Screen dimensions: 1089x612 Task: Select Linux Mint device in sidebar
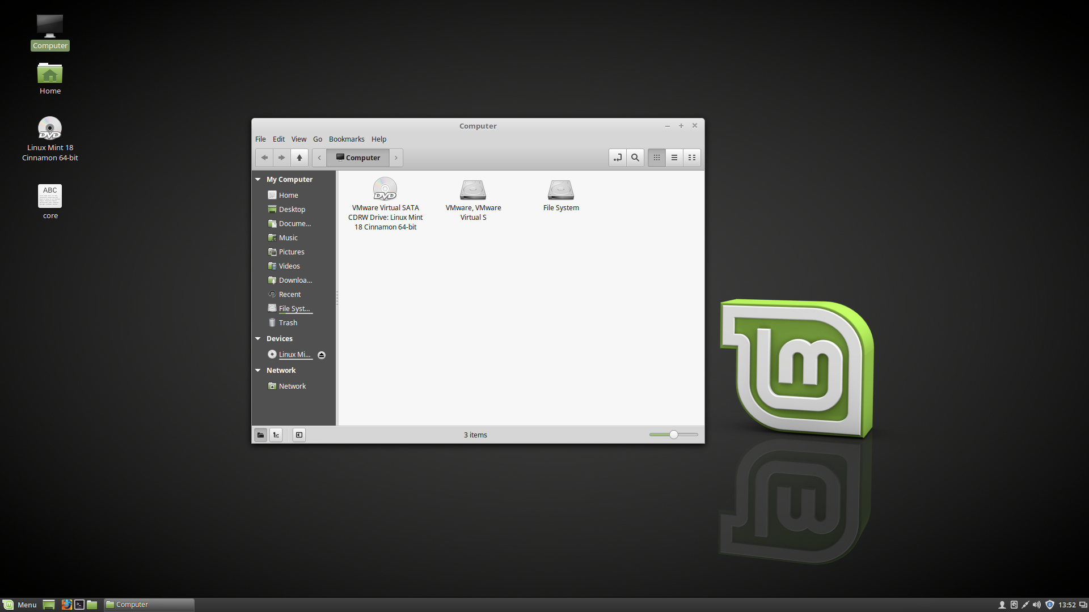click(290, 354)
